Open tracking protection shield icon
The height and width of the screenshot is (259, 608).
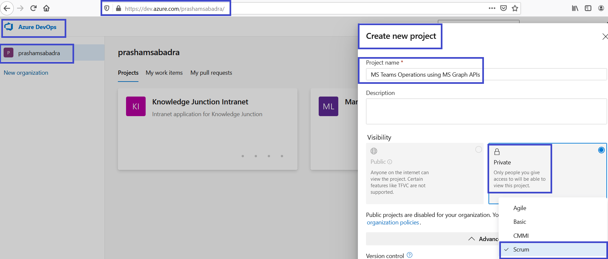click(107, 8)
